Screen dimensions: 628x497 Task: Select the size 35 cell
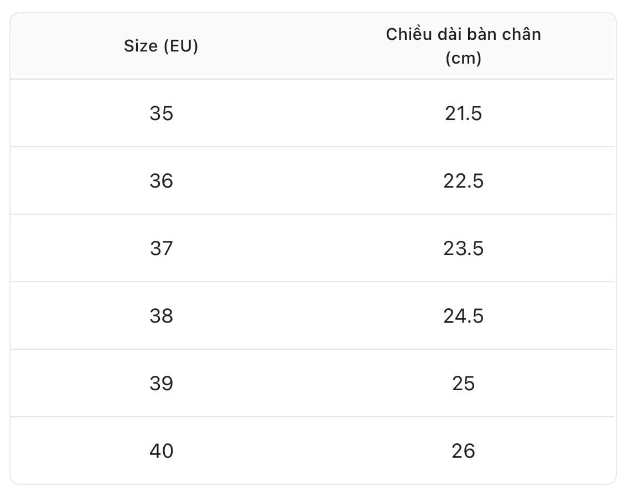click(161, 113)
